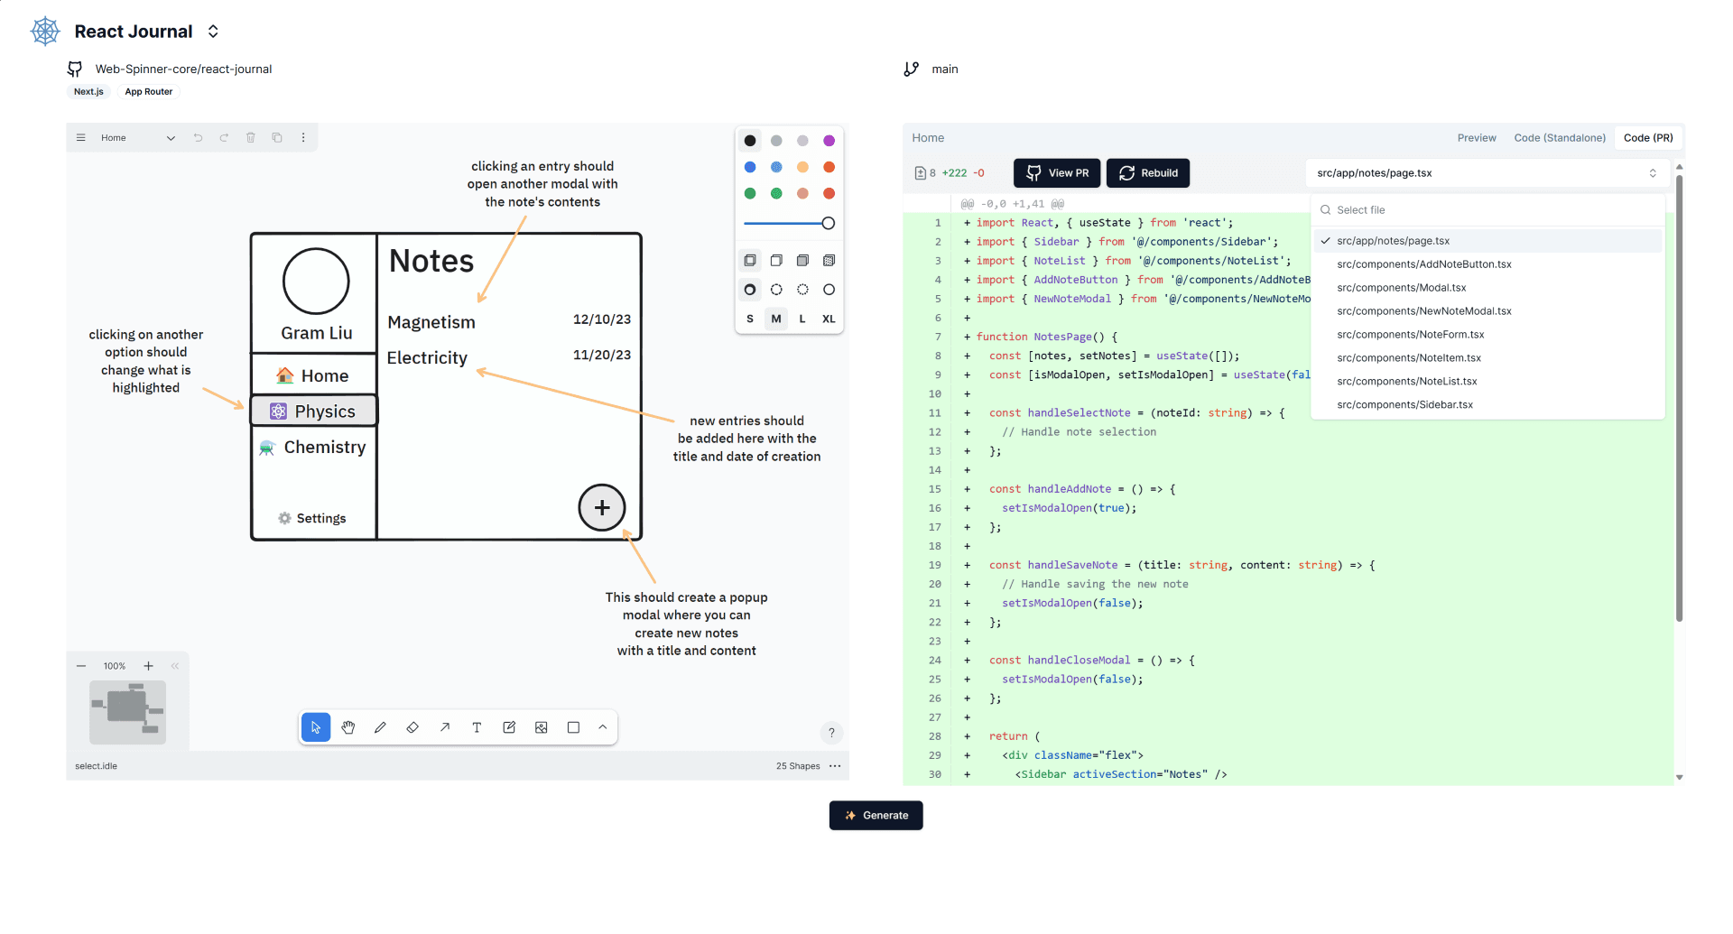Expand more shape tools with the chevron
1733x934 pixels.
(603, 727)
